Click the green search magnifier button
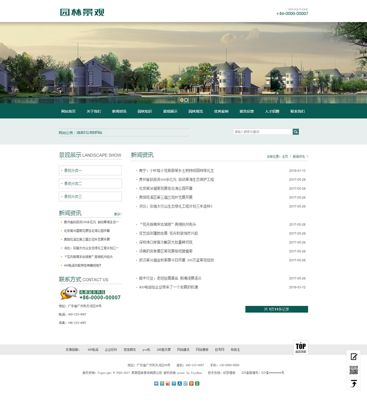The height and width of the screenshot is (417, 367). point(296,132)
